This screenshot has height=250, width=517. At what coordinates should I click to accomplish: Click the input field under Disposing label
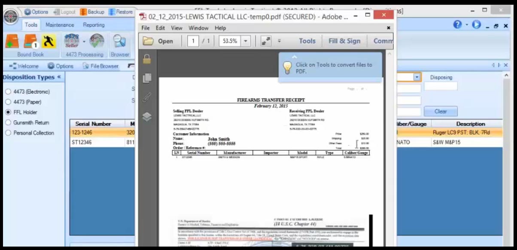pos(441,86)
